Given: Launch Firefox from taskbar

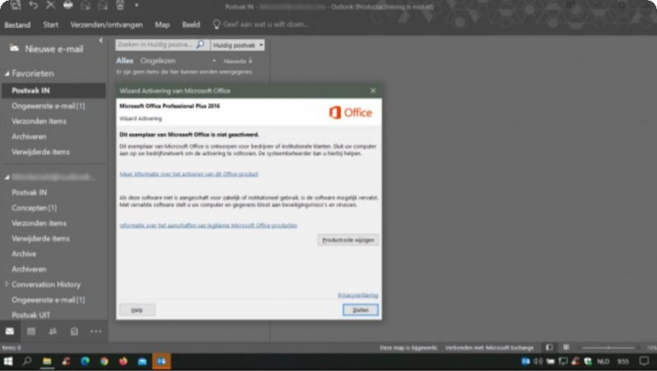Looking at the screenshot, I should click(123, 361).
